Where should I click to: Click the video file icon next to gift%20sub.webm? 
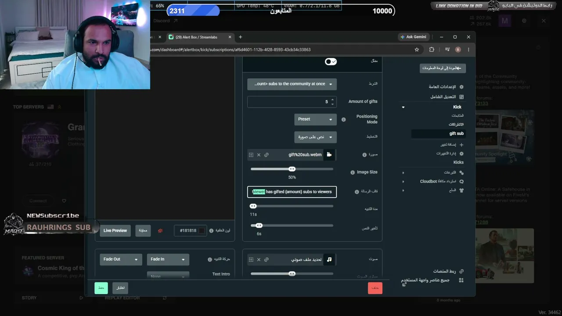pos(329,154)
